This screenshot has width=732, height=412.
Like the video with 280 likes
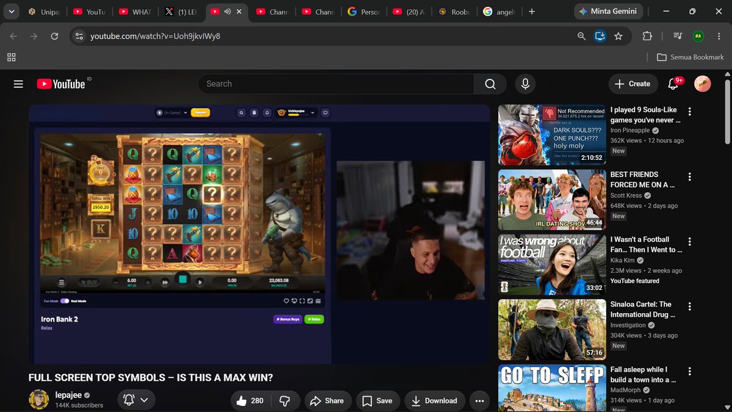[x=250, y=400]
